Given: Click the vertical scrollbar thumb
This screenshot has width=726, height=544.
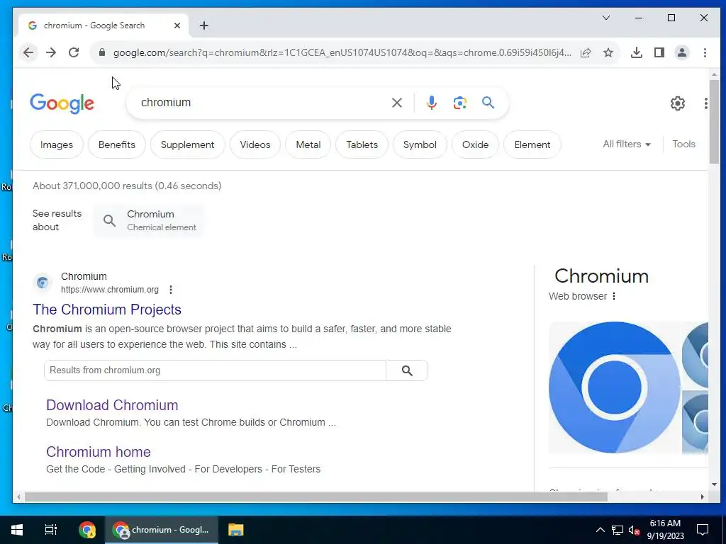Looking at the screenshot, I should [x=714, y=122].
